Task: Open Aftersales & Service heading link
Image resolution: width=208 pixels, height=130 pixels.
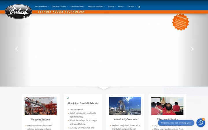Action: coord(167,119)
